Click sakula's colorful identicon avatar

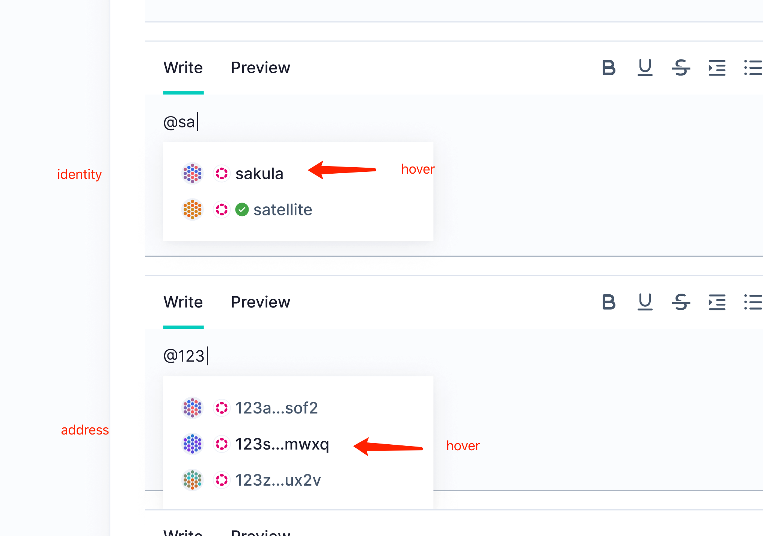(192, 173)
